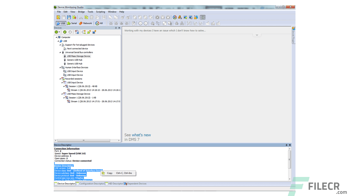
Task: Click the Start monitoring play icon
Action: click(65, 32)
